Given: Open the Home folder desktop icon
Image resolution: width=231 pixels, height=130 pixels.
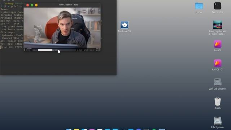Looking at the screenshot, I should click(199, 6).
